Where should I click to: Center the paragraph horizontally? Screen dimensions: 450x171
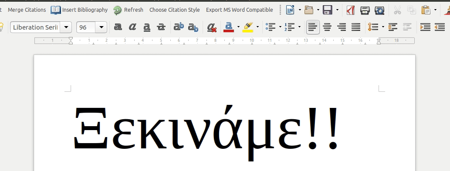tap(327, 27)
